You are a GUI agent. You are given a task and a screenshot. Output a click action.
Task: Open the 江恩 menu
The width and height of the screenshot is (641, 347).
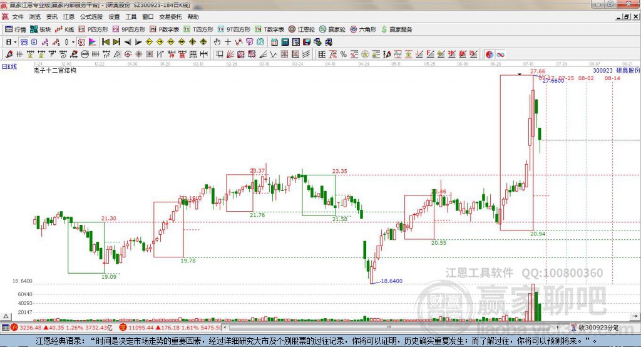click(x=69, y=17)
